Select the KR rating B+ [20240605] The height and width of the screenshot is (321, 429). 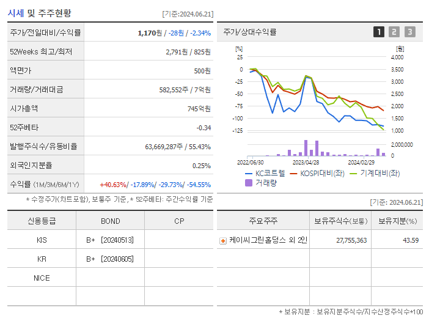(x=110, y=259)
